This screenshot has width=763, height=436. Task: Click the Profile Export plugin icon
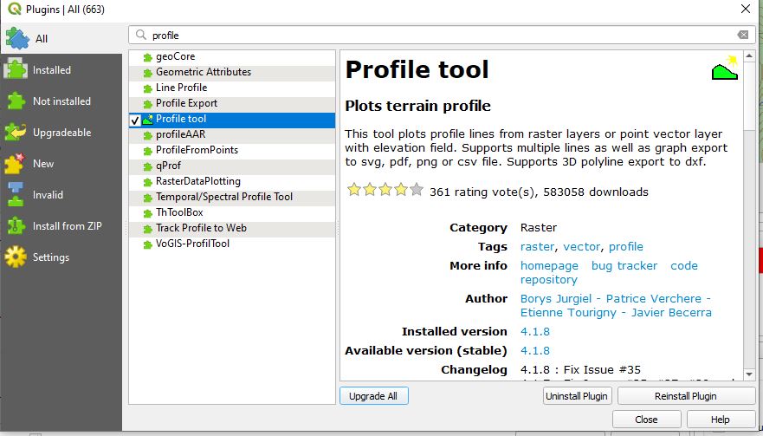pos(148,104)
